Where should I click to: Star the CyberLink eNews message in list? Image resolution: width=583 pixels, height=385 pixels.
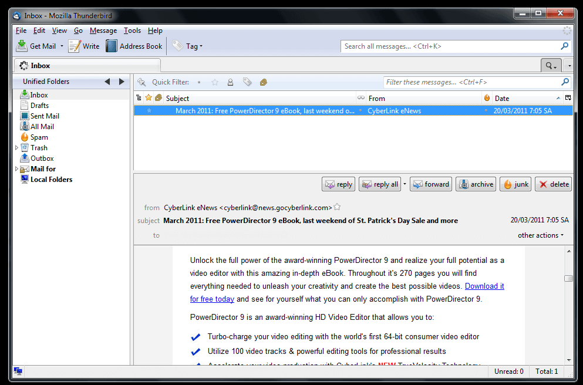point(149,111)
